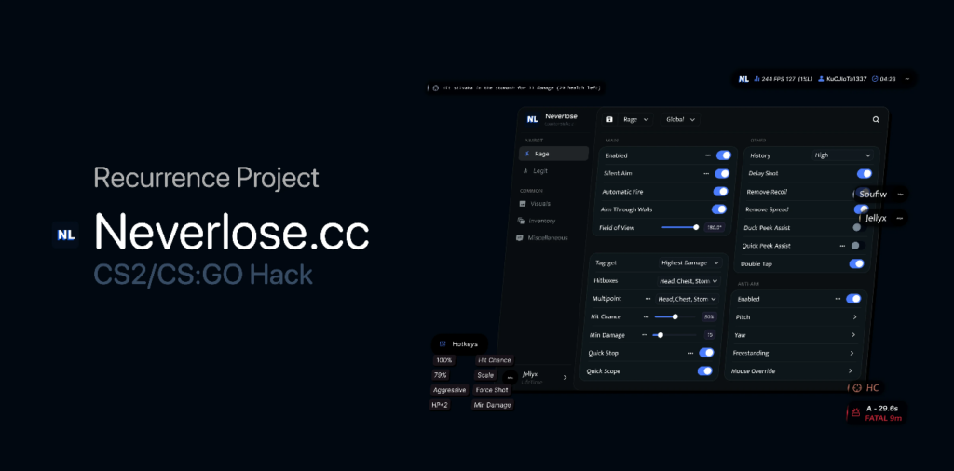This screenshot has height=471, width=954.
Task: Turn off Automatic Fire
Action: 720,192
